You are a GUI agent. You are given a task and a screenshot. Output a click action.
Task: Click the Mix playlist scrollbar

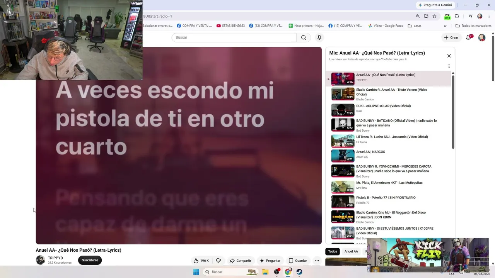[453, 112]
